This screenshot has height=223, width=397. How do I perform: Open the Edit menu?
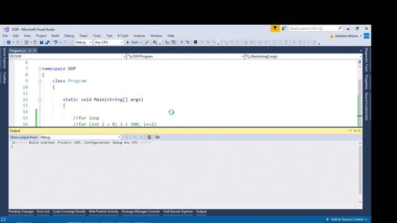pyautogui.click(x=16, y=36)
